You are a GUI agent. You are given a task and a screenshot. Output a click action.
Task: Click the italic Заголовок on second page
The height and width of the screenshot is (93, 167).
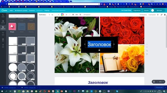pyautogui.click(x=98, y=83)
